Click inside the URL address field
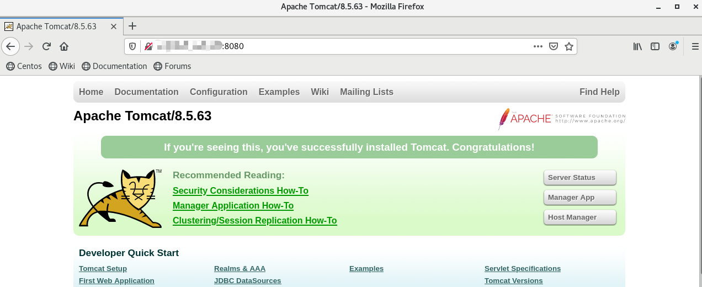Screen dimensions: 702x287 [x=375, y=46]
